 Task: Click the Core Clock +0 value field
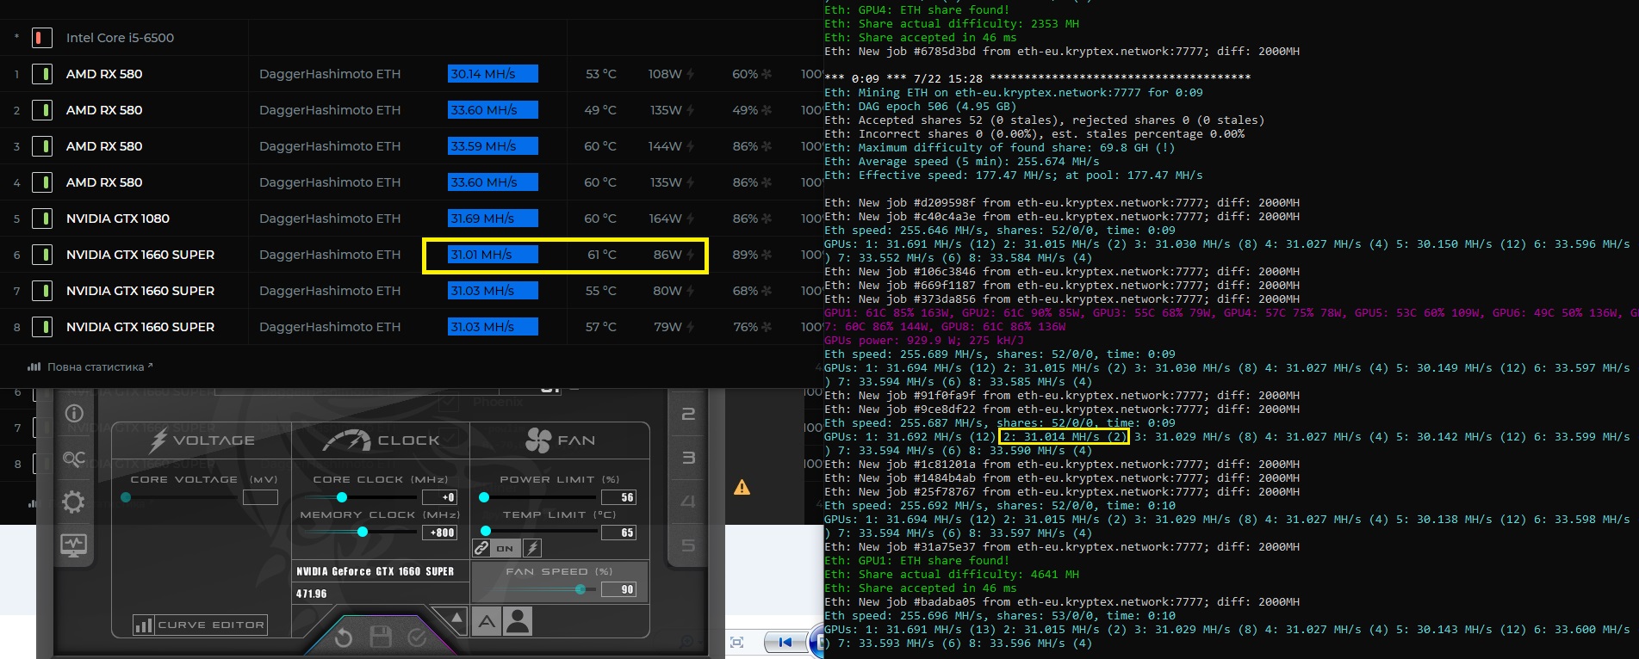click(439, 497)
